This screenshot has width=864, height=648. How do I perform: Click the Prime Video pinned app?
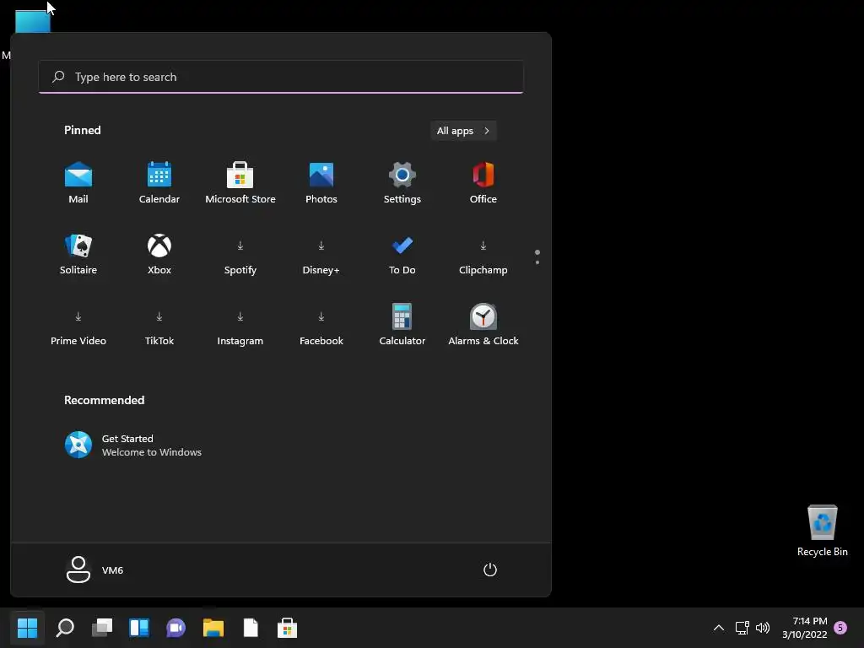[78, 326]
